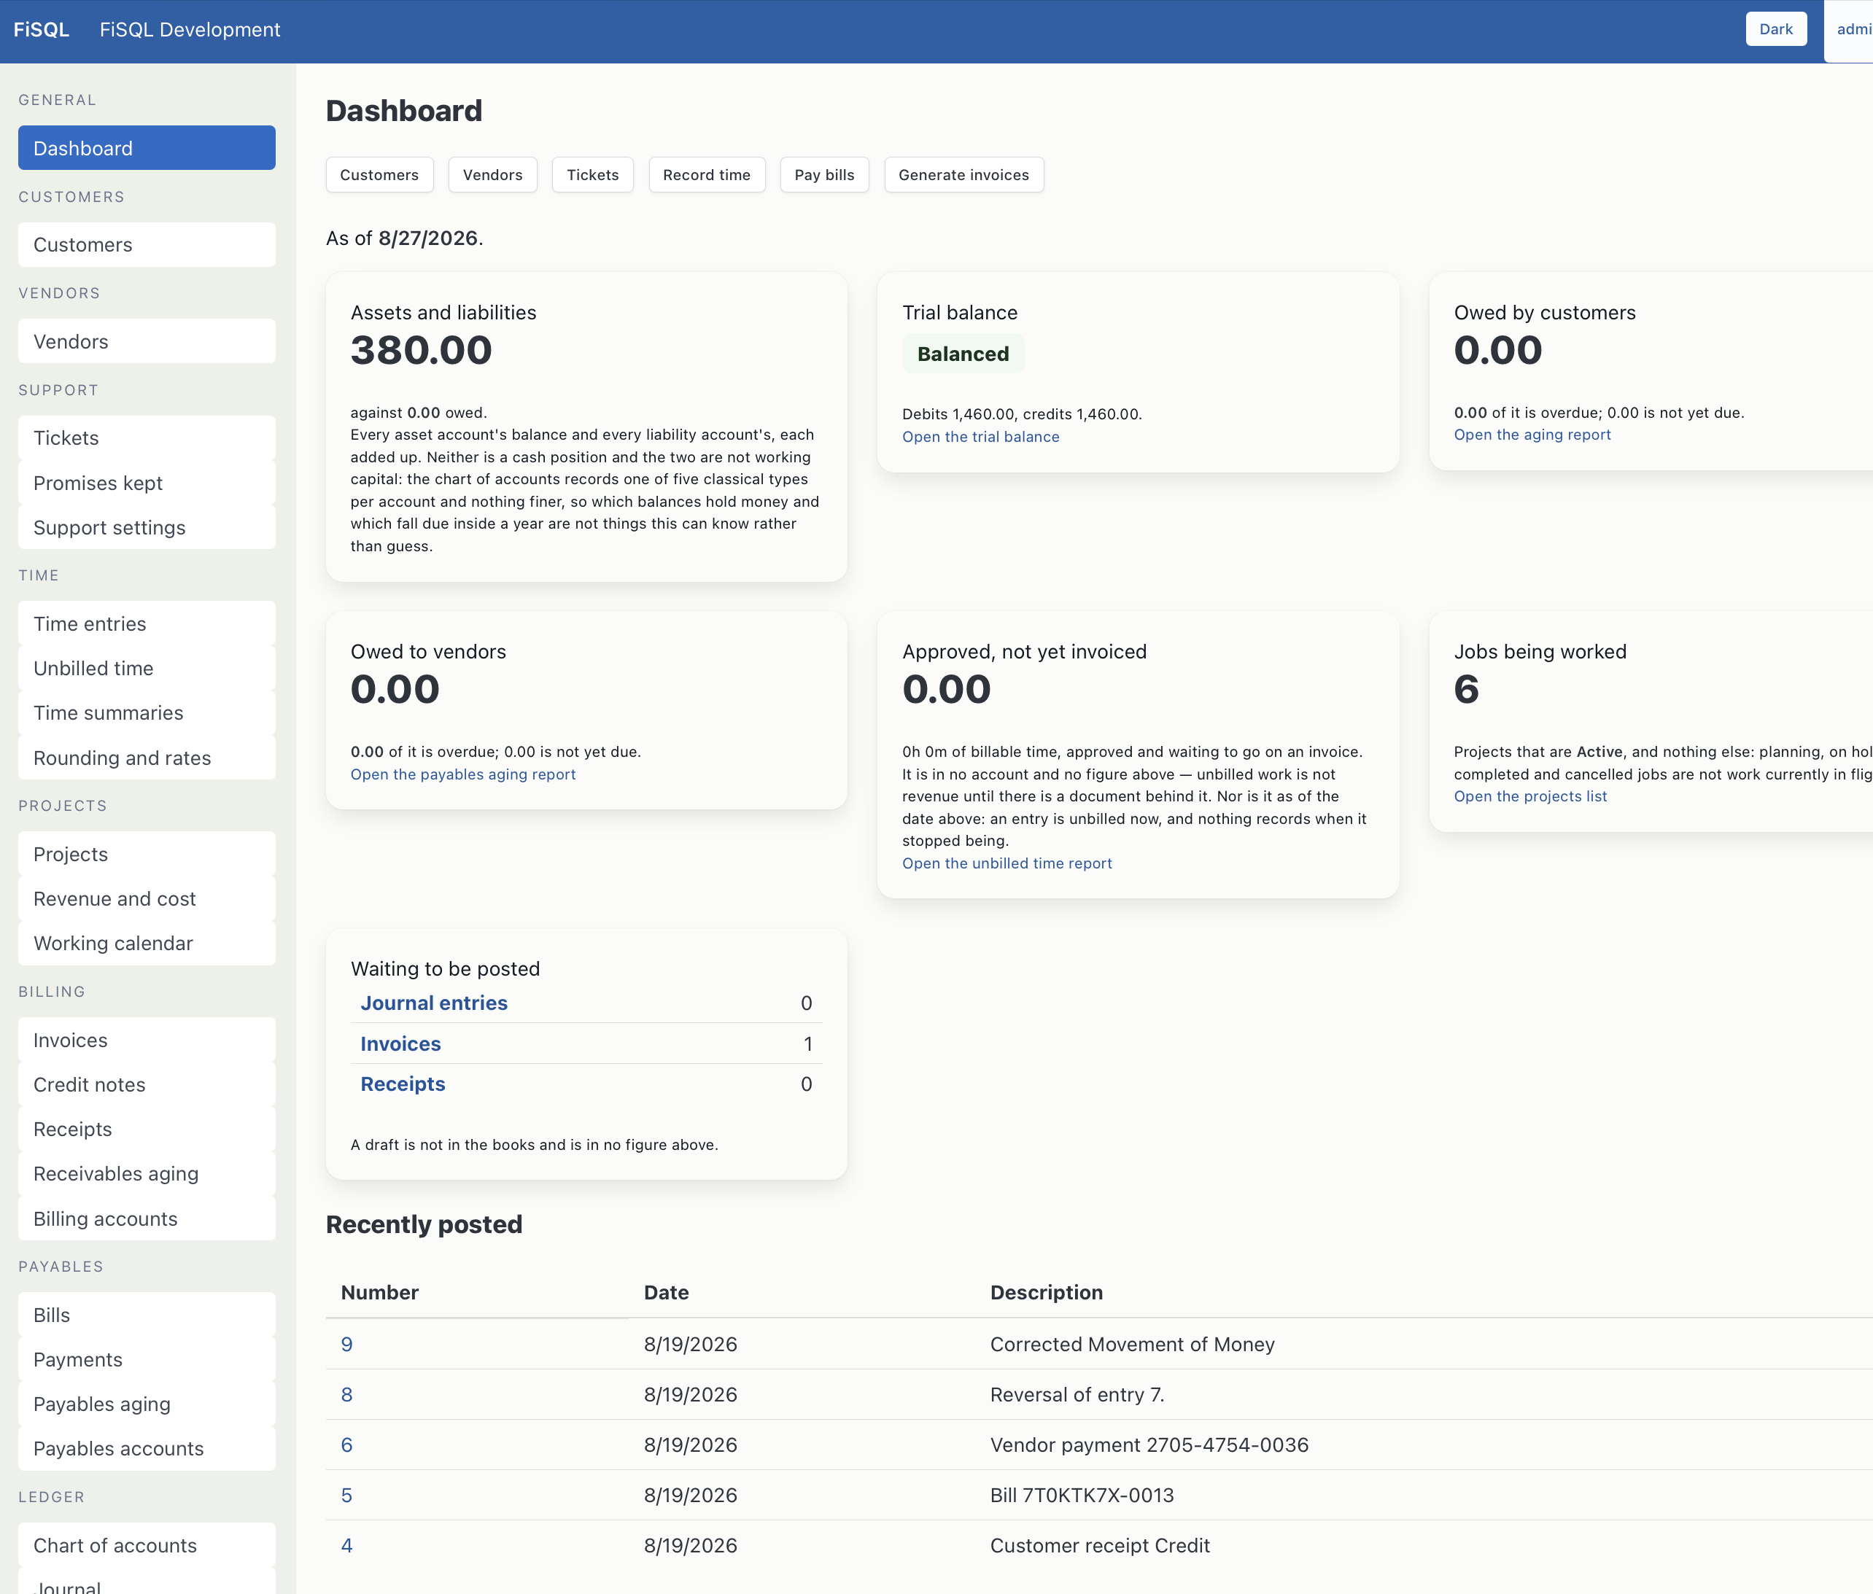Open Time entries page

147,623
